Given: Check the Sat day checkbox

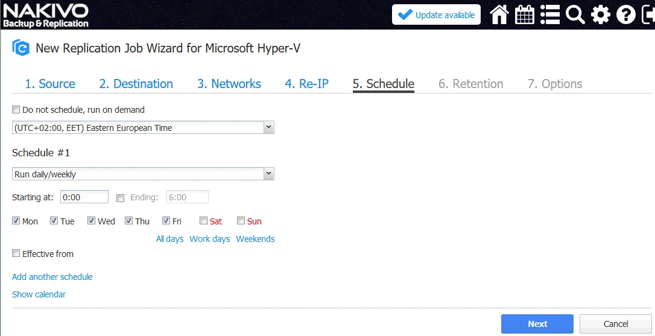Looking at the screenshot, I should click(x=204, y=221).
